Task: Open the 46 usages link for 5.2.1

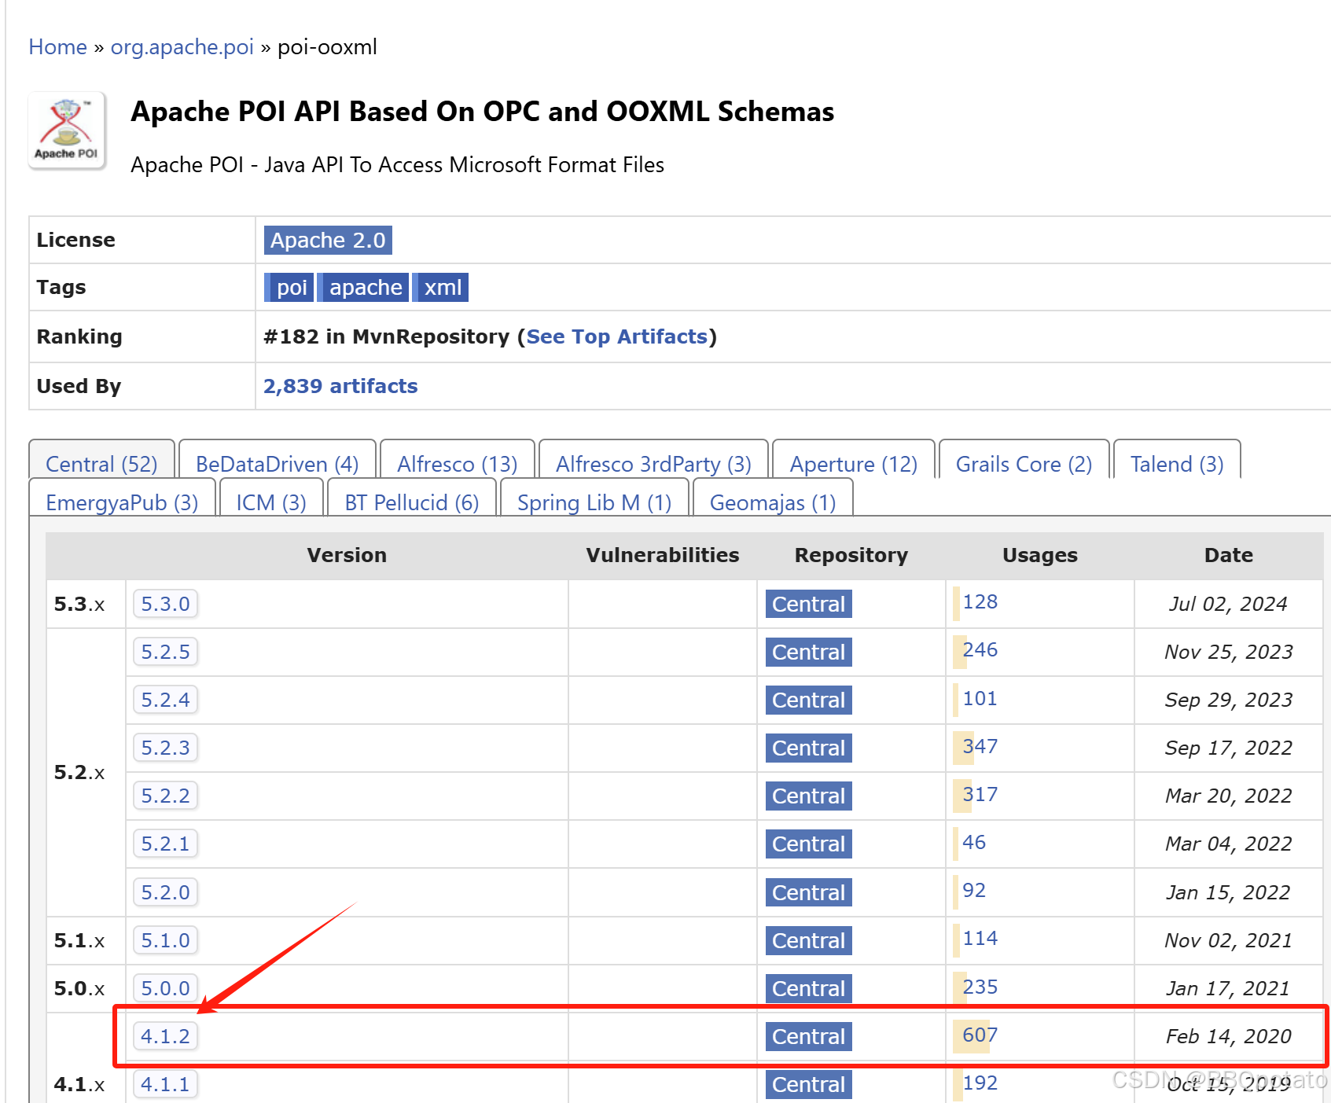Action: pos(974,843)
